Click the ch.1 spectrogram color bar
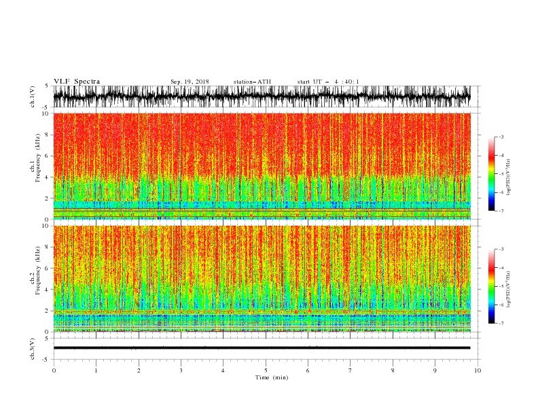Screen dimensions: 538x416 coord(492,174)
